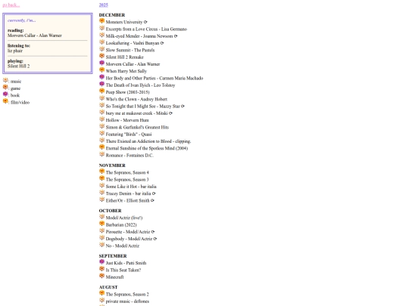Select the AUGUST heading

point(108,287)
